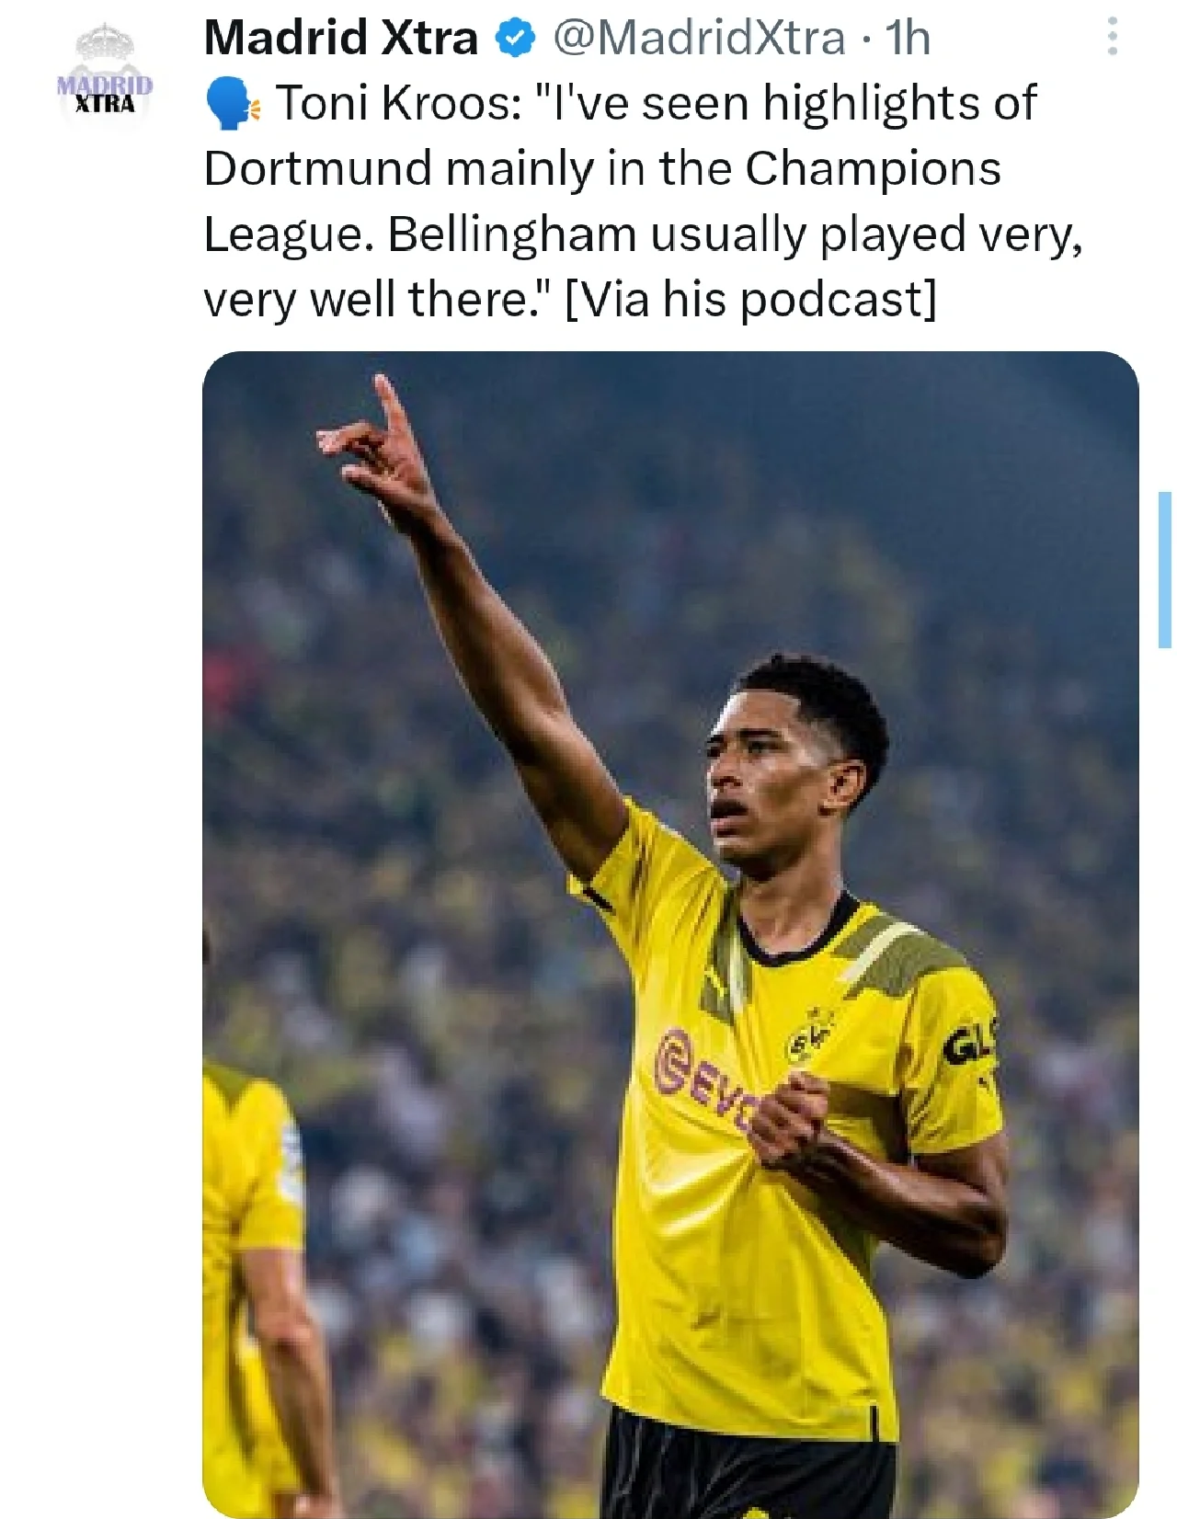1177x1519 pixels.
Task: Open the @MadridXtra handle link
Action: tap(698, 39)
